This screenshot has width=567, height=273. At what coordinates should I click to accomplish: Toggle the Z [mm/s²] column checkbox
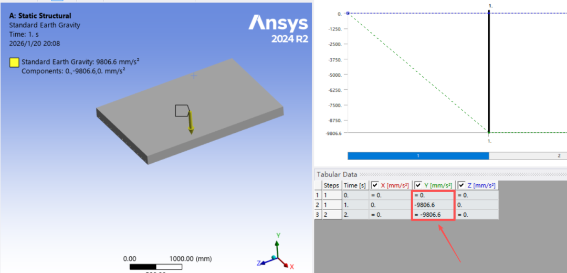(461, 185)
